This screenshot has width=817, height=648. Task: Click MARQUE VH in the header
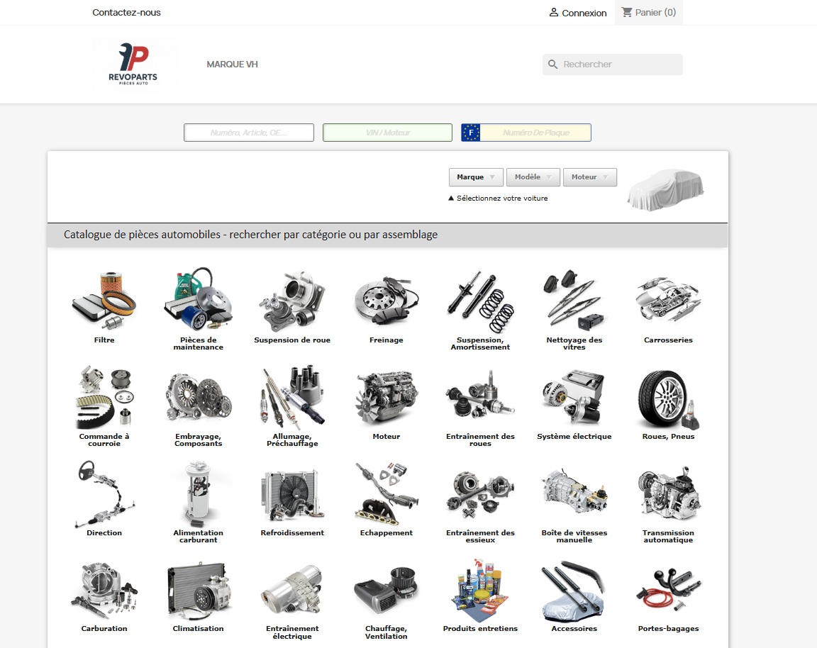coord(232,64)
